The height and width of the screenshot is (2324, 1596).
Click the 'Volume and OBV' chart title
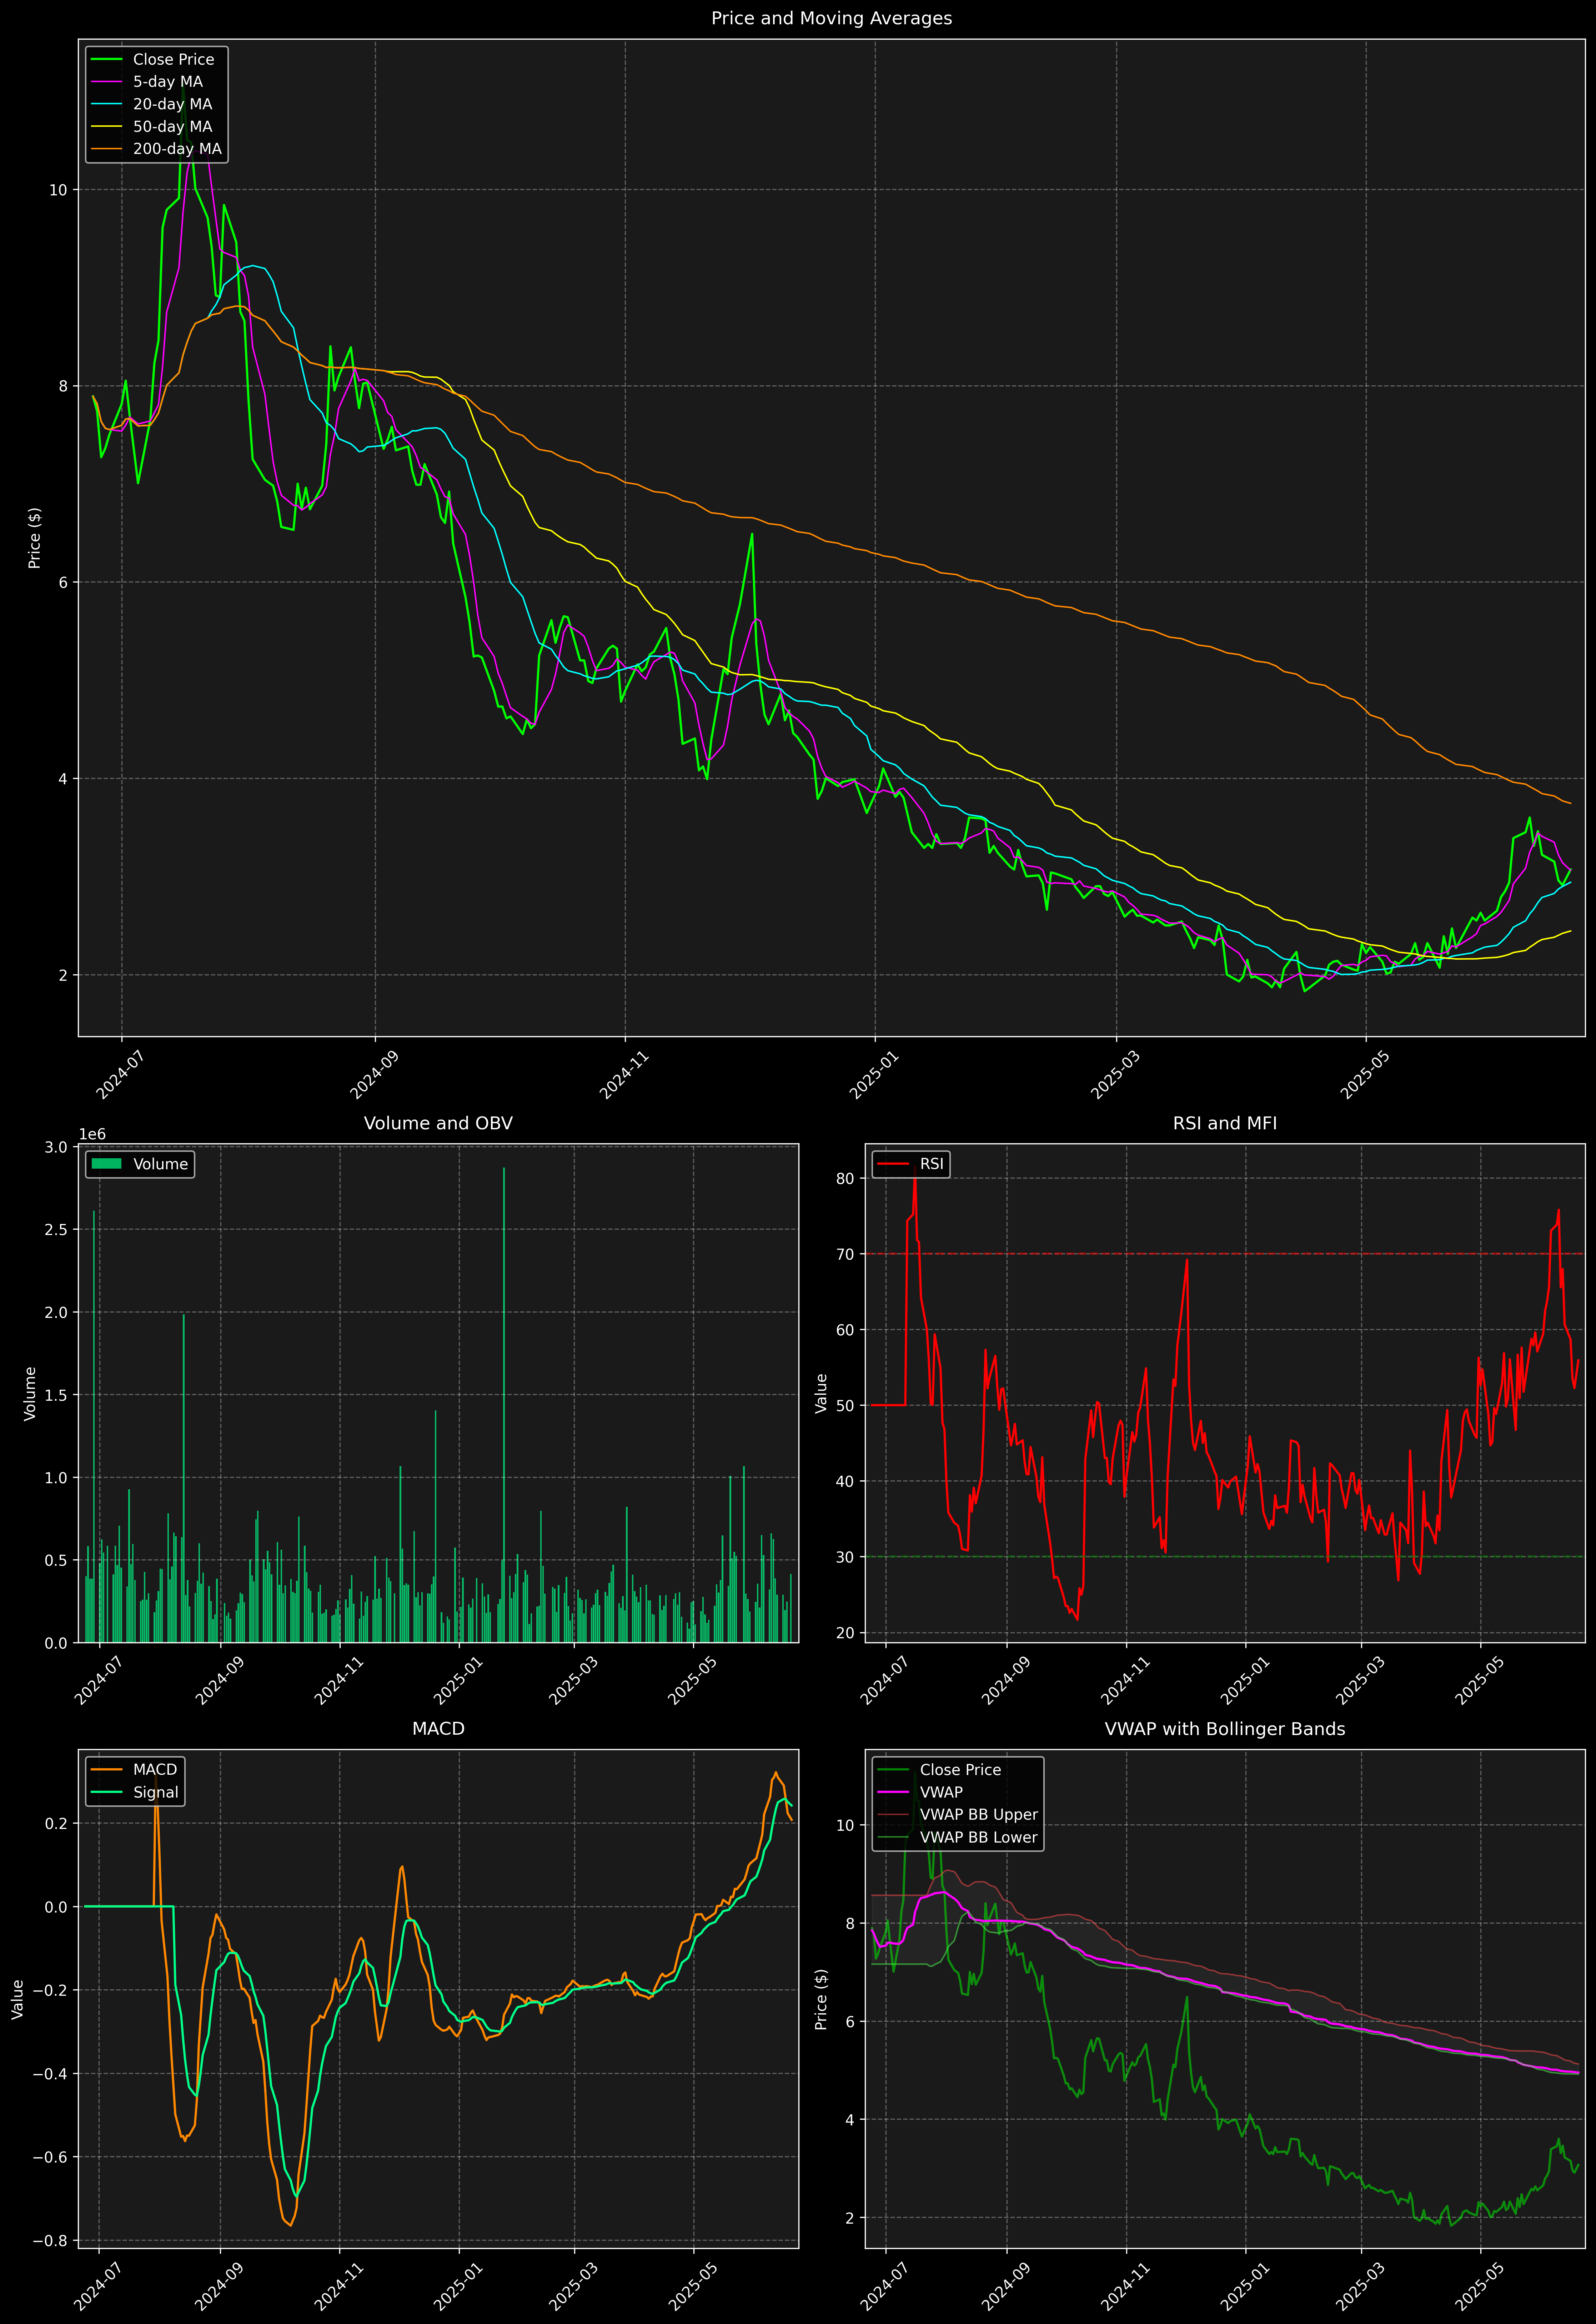[438, 1123]
